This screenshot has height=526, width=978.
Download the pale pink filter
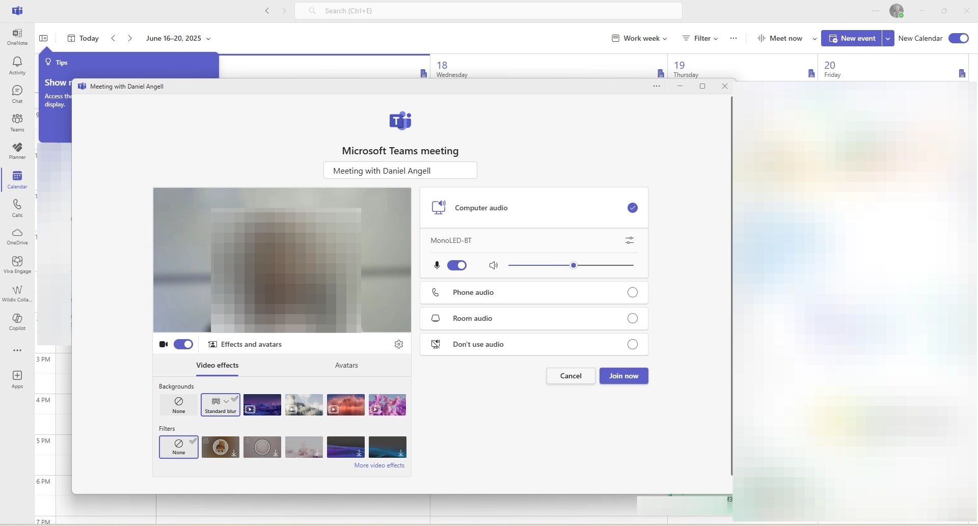pos(304,447)
